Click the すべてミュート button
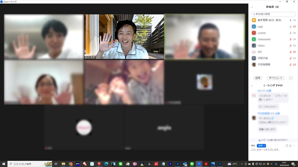Viewport: 298px width, 167px height. [275, 78]
